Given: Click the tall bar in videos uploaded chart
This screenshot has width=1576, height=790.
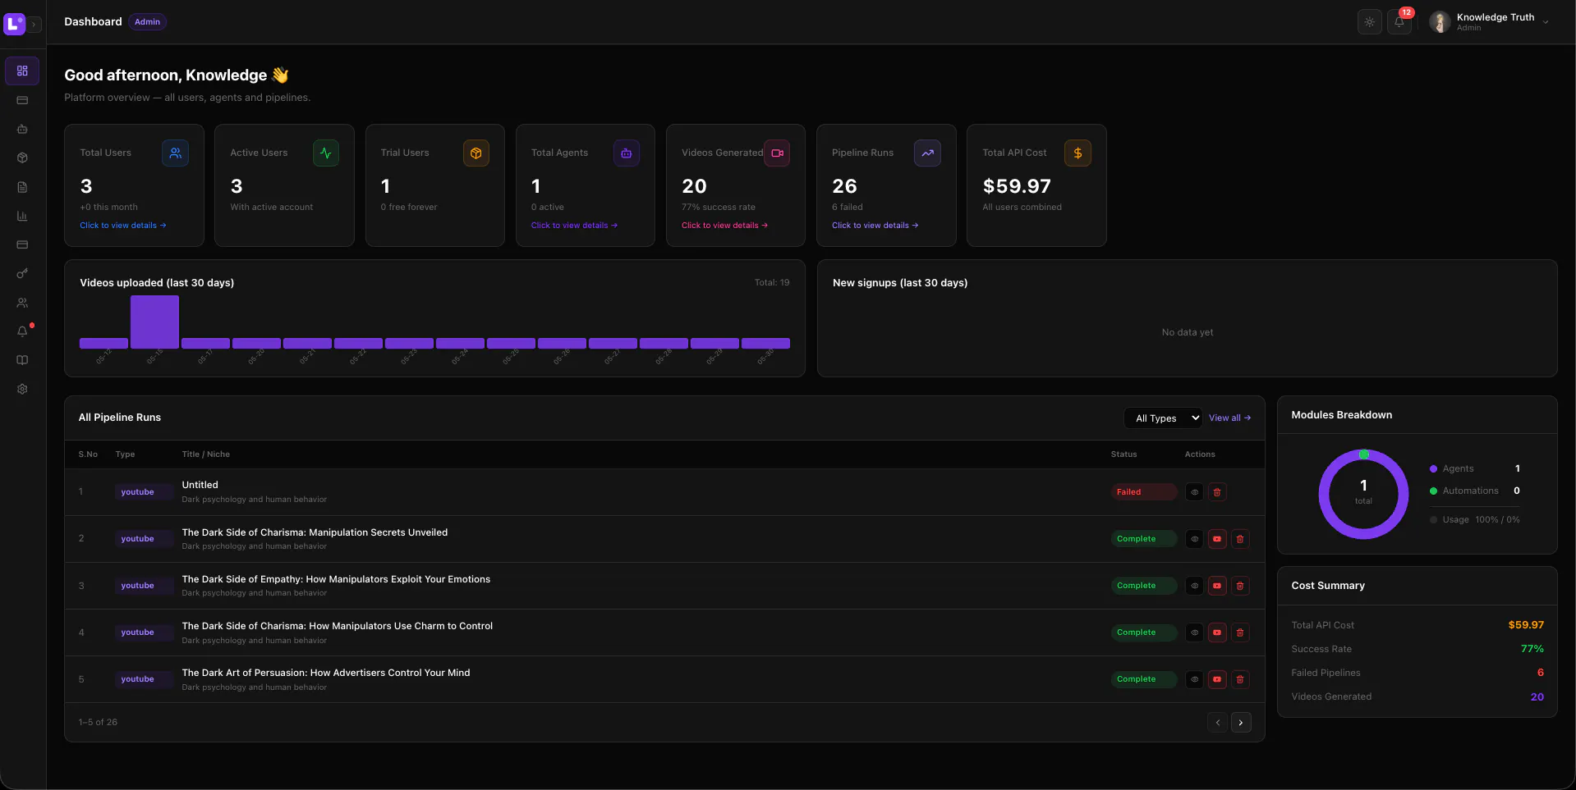Looking at the screenshot, I should 154,322.
